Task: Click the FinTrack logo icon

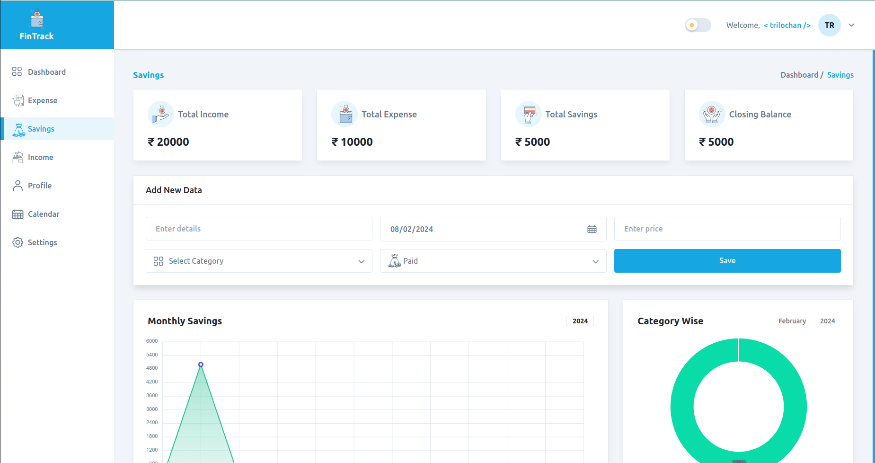Action: tap(37, 19)
